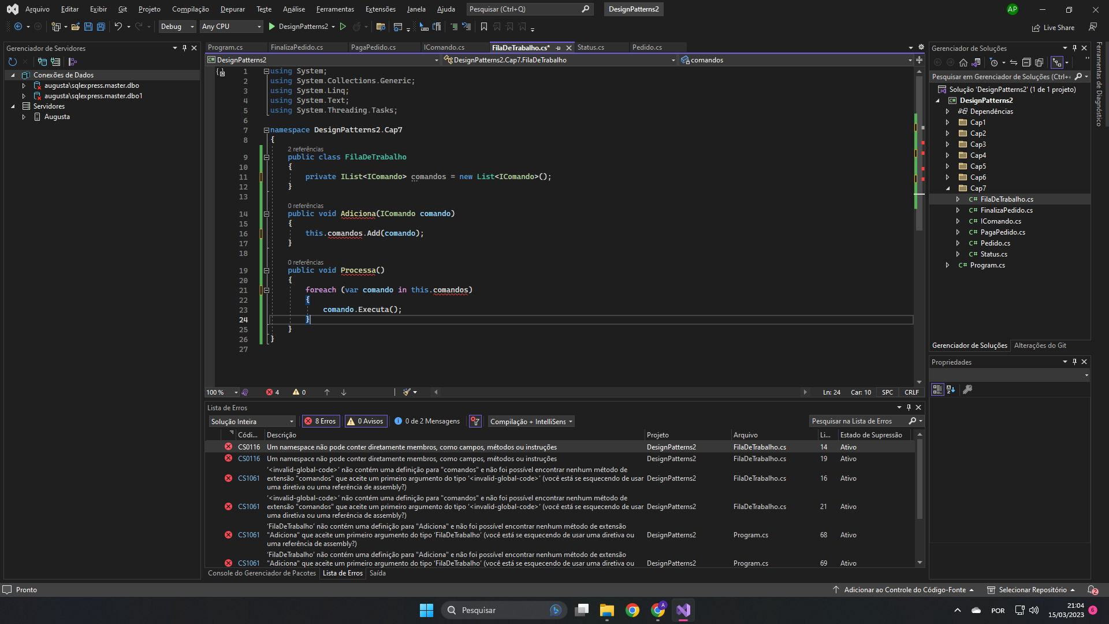Switch views icon in Solution Explorer

click(x=976, y=62)
